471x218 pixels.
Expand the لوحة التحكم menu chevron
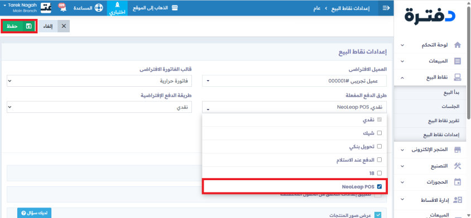[402, 45]
